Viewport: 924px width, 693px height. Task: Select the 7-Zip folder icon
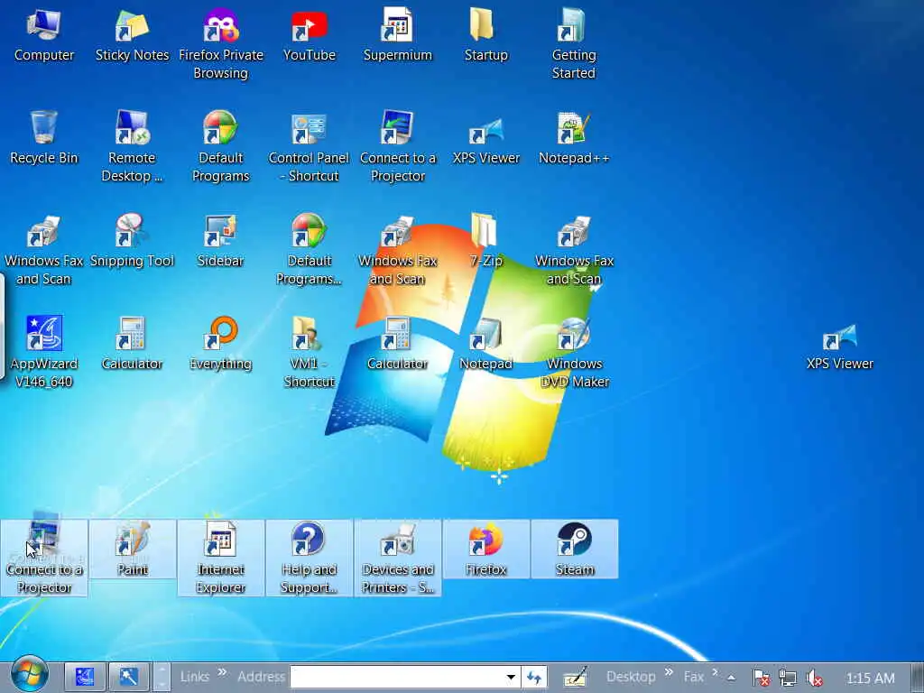[x=485, y=242]
